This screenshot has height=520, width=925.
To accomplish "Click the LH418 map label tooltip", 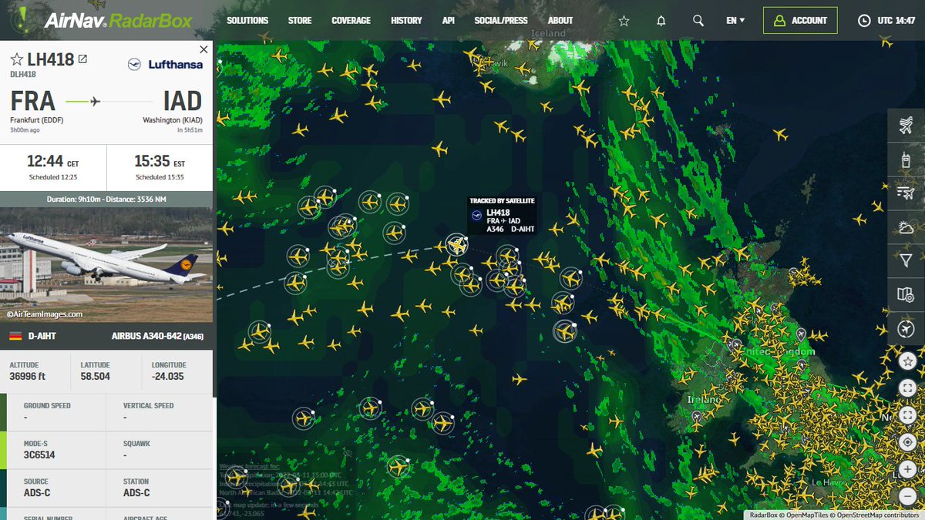I will [x=502, y=216].
